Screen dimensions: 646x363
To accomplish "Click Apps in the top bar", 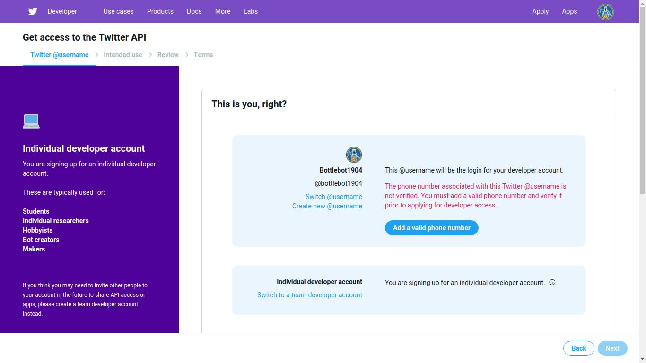I will click(x=569, y=11).
